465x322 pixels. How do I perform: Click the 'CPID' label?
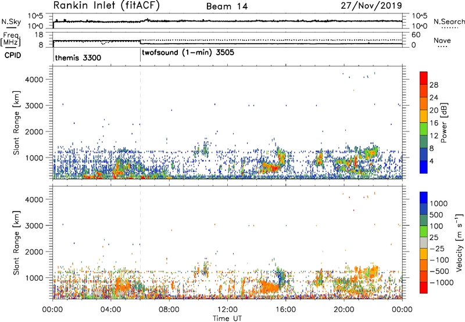[13, 55]
